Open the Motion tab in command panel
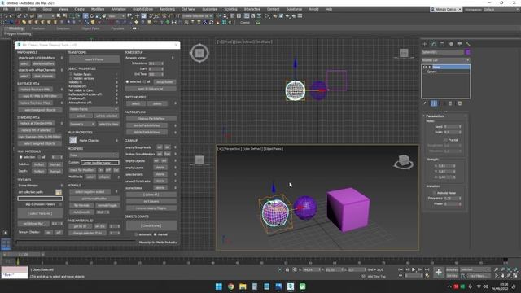Image resolution: width=521 pixels, height=293 pixels. (x=451, y=44)
